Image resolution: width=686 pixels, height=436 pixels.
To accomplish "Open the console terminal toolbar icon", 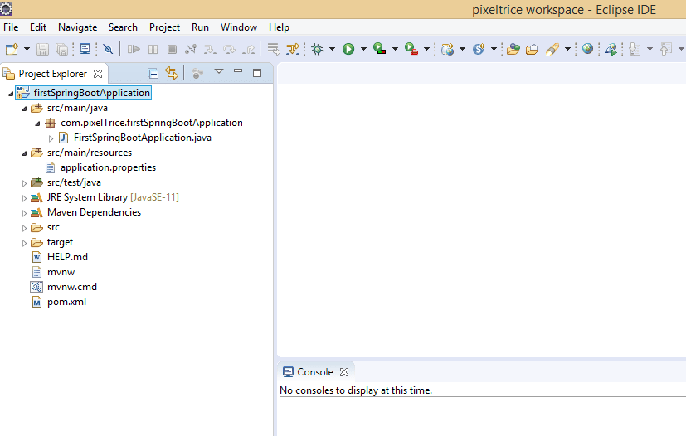I will pos(85,49).
